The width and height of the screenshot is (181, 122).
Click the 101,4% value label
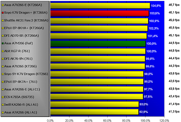click(153, 36)
